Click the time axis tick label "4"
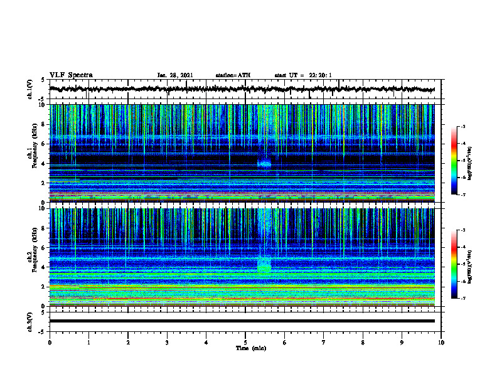The height and width of the screenshot is (384, 497). pos(206,343)
